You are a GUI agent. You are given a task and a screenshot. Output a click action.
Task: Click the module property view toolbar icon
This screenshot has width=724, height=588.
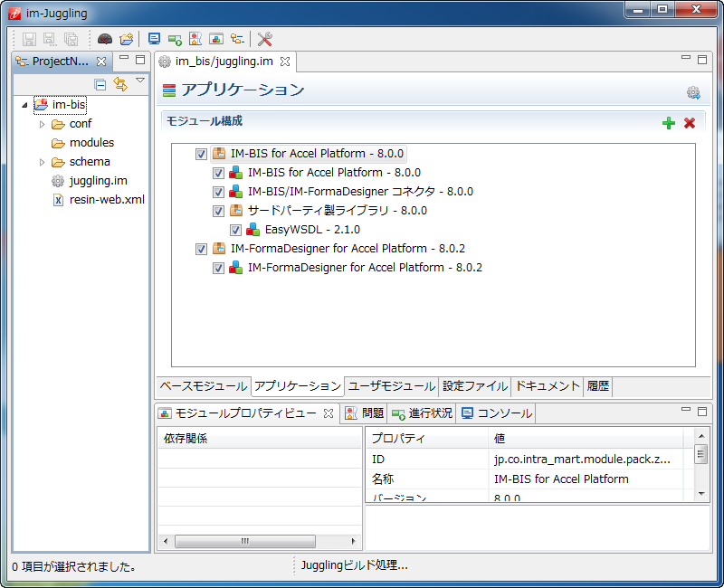tap(216, 39)
